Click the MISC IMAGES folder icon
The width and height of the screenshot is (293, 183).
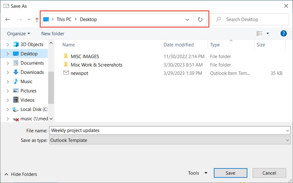click(65, 56)
